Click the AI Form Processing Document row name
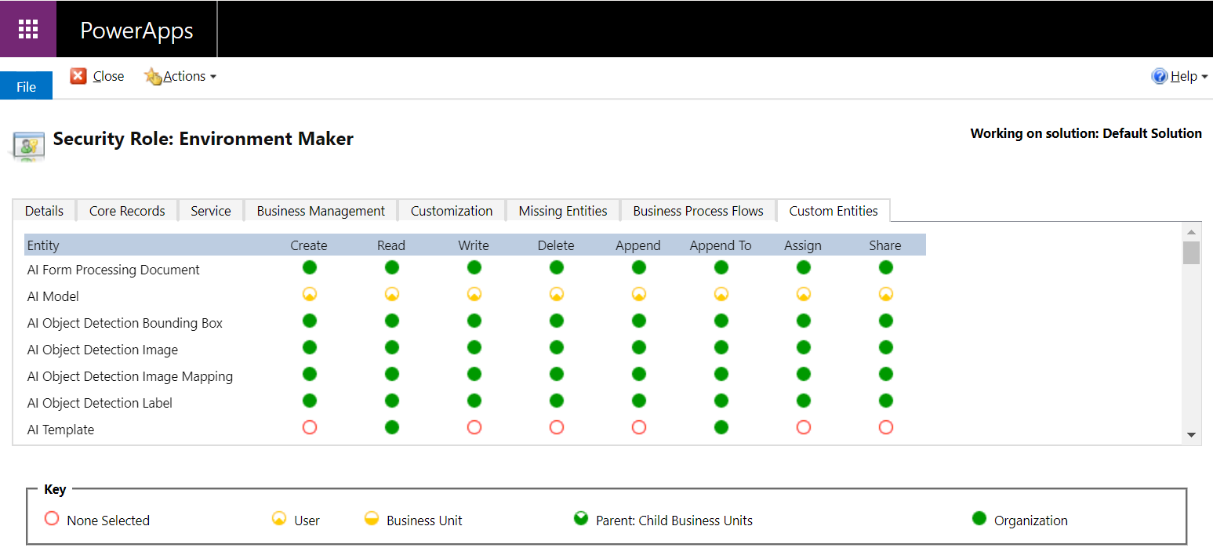Image resolution: width=1213 pixels, height=555 pixels. [x=114, y=270]
